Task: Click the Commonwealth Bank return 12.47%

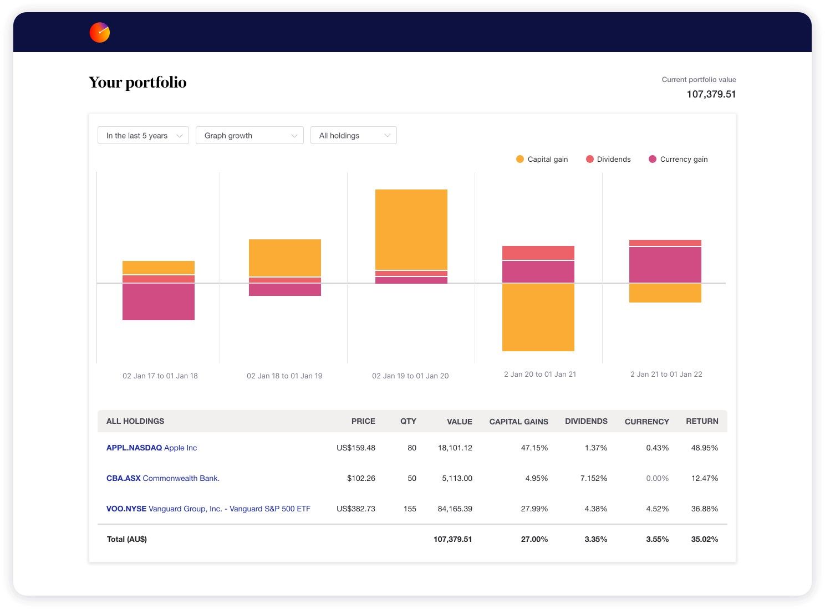Action: click(x=705, y=478)
